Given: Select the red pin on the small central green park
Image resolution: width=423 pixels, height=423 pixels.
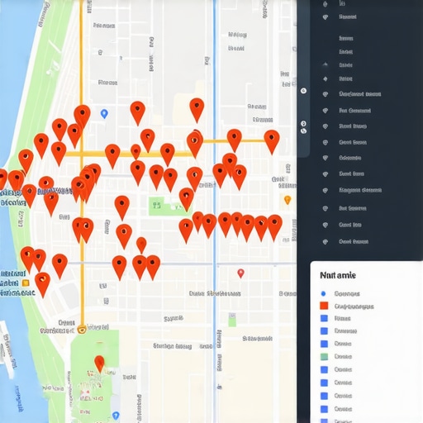Looking at the screenshot, I should tap(187, 199).
